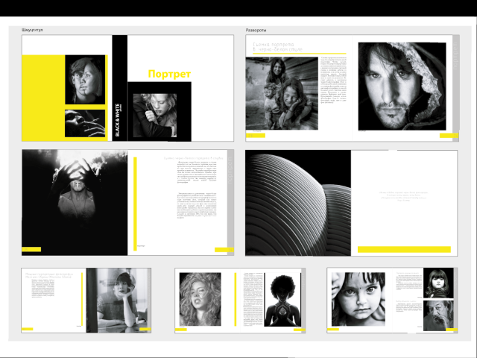This screenshot has height=358, width=477.
Task: Select the man with raised hands photo
Action: click(75, 202)
